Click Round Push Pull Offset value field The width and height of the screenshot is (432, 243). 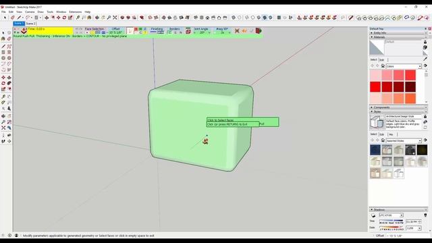click(115, 32)
